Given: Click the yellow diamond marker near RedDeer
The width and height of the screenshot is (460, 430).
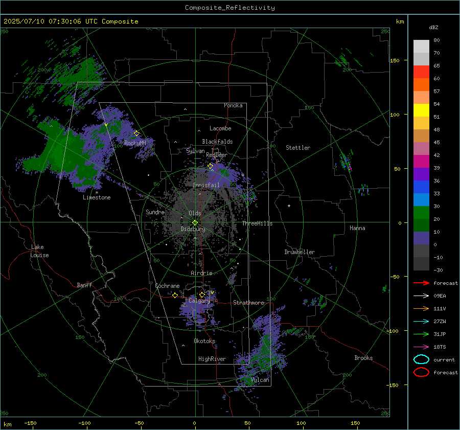Looking at the screenshot, I should point(210,166).
